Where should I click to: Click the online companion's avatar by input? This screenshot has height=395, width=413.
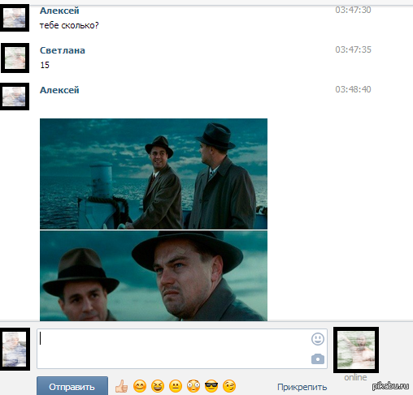click(x=356, y=350)
